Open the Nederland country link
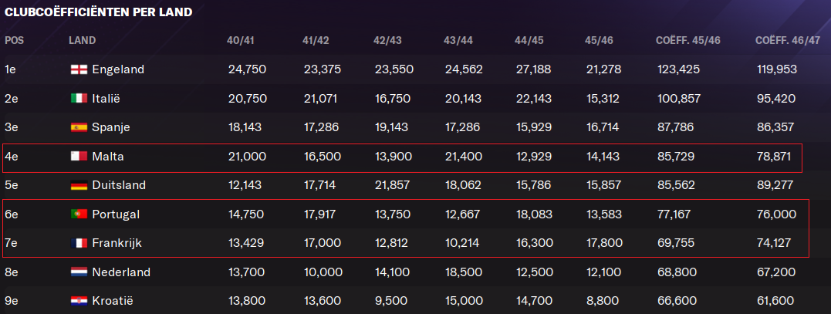Image resolution: width=831 pixels, height=314 pixels. point(121,272)
